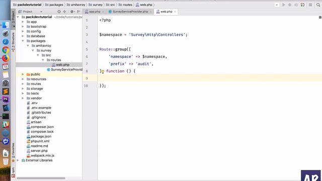
Task: Click the stop square icon in toolbar
Action: (310, 5)
